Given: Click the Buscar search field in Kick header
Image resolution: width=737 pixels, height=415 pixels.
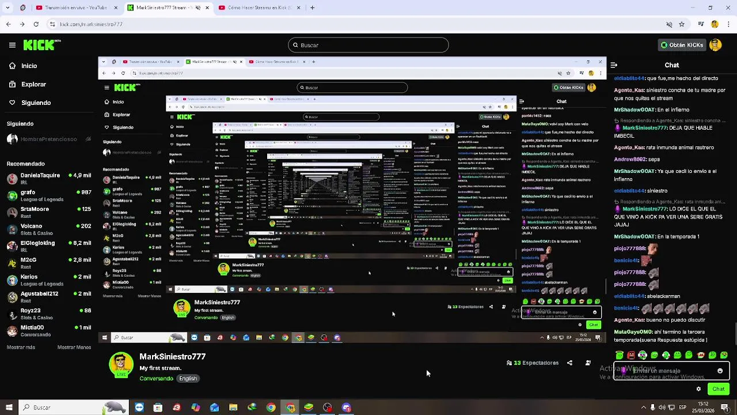Looking at the screenshot, I should (368, 45).
